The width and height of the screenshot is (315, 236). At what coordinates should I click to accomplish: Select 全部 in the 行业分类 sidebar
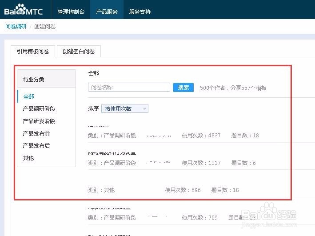tap(29, 96)
